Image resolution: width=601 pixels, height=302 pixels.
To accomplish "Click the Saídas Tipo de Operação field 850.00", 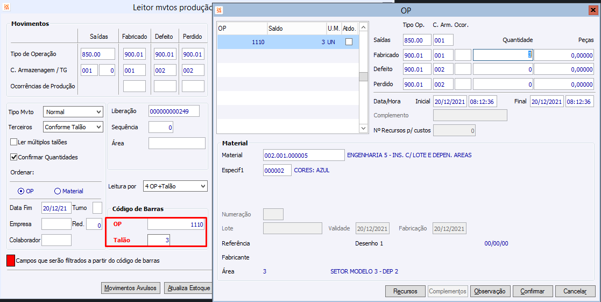I will pos(98,54).
